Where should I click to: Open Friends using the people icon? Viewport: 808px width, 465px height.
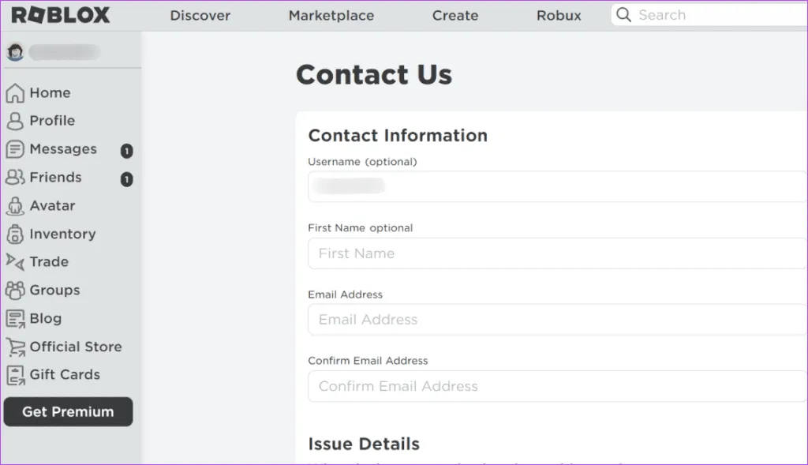tap(15, 178)
